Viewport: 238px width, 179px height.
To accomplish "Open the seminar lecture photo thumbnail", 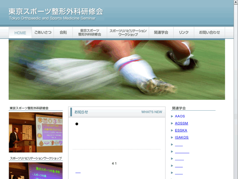I will click(36, 132).
